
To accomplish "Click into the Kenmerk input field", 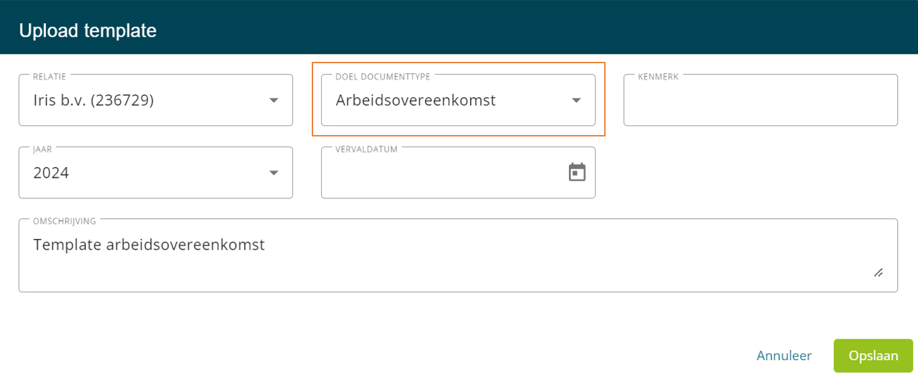I will pyautogui.click(x=760, y=101).
